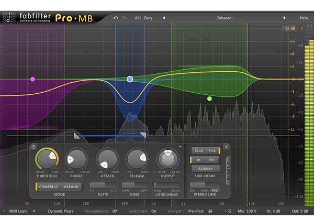Click the Audition button
The height and width of the screenshot is (220, 314).
point(205,169)
